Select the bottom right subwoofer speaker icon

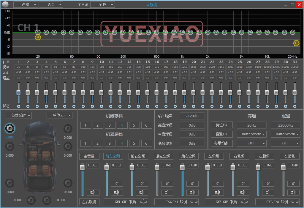point(47,200)
